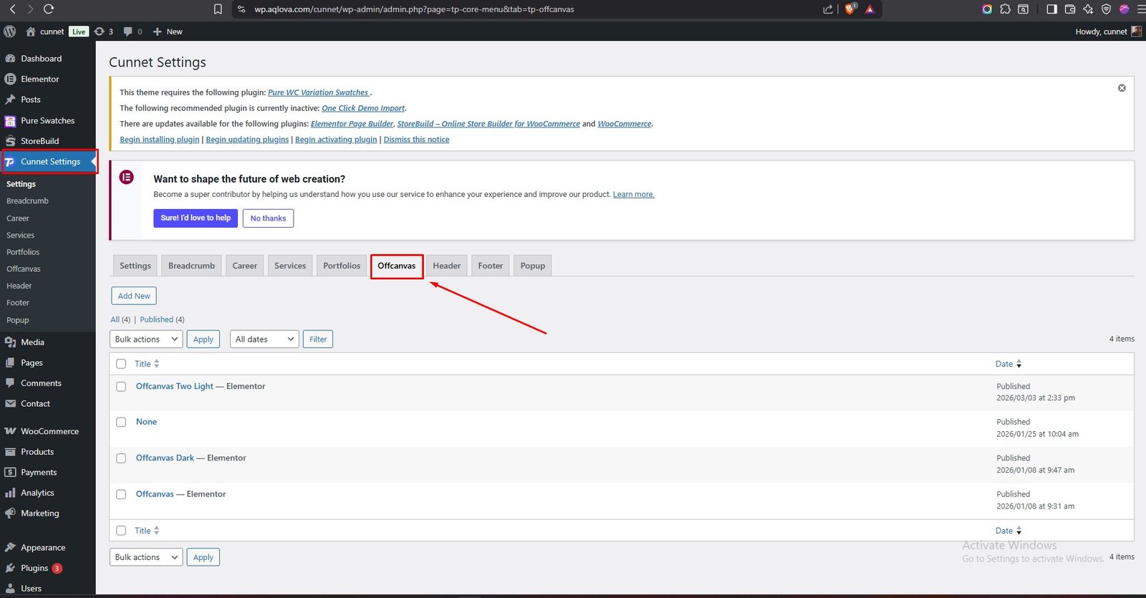This screenshot has width=1146, height=598.
Task: Click the Add New button
Action: 134,296
